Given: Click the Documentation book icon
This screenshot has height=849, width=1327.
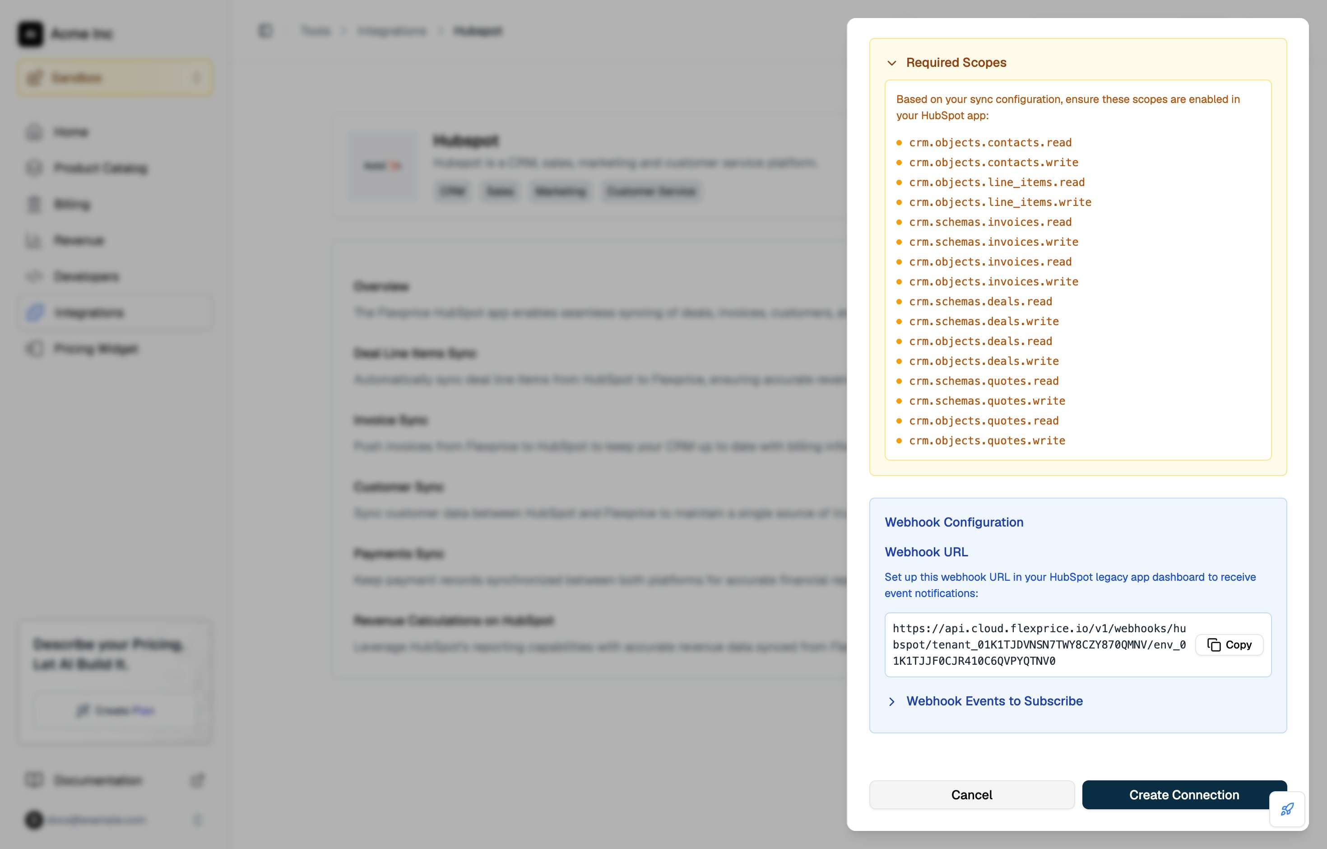Looking at the screenshot, I should coord(34,779).
